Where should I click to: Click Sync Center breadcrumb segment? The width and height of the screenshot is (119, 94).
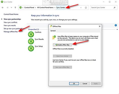pyautogui.click(x=61, y=8)
